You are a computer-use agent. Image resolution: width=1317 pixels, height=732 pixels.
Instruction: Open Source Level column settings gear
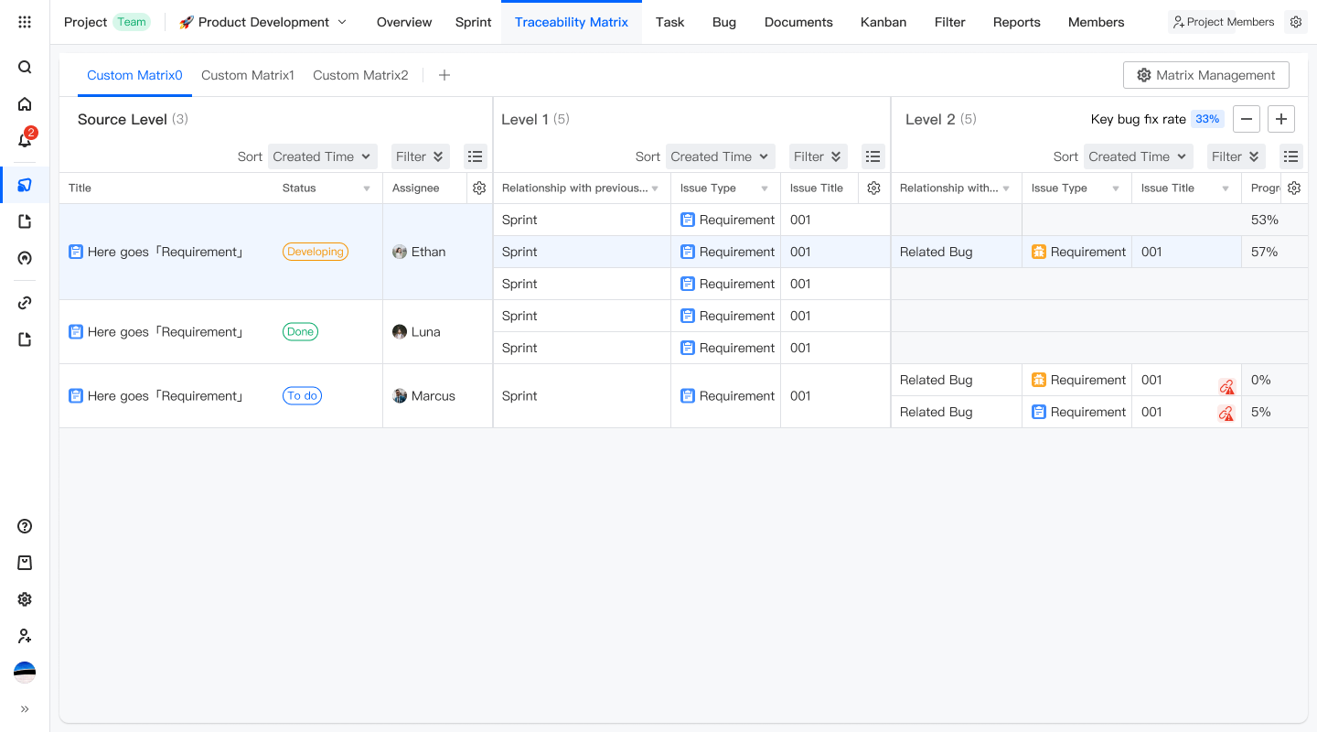pos(479,188)
